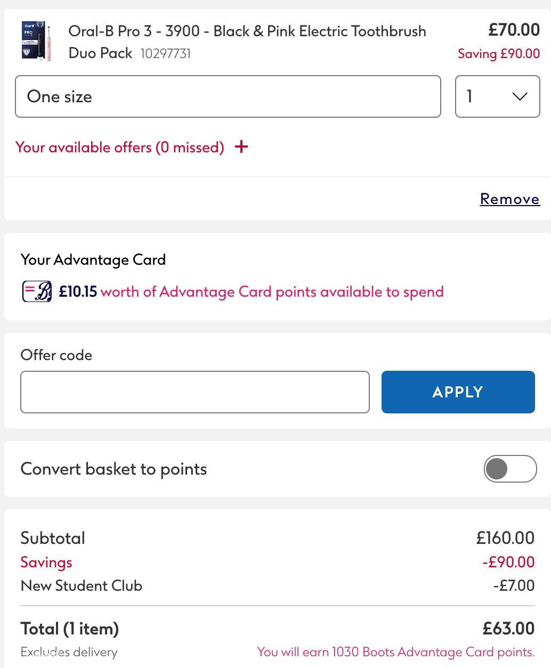The height and width of the screenshot is (668, 551).
Task: Toggle Convert basket to points switch
Action: (x=510, y=469)
